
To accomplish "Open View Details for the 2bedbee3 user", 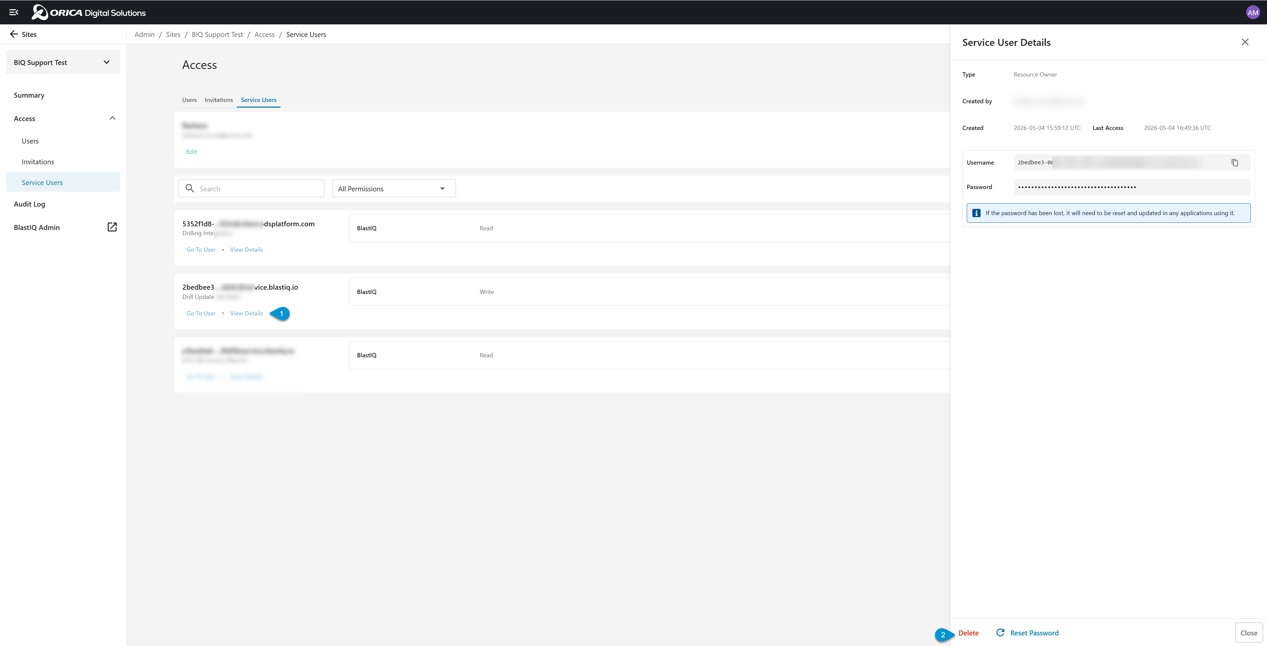I will coord(246,313).
